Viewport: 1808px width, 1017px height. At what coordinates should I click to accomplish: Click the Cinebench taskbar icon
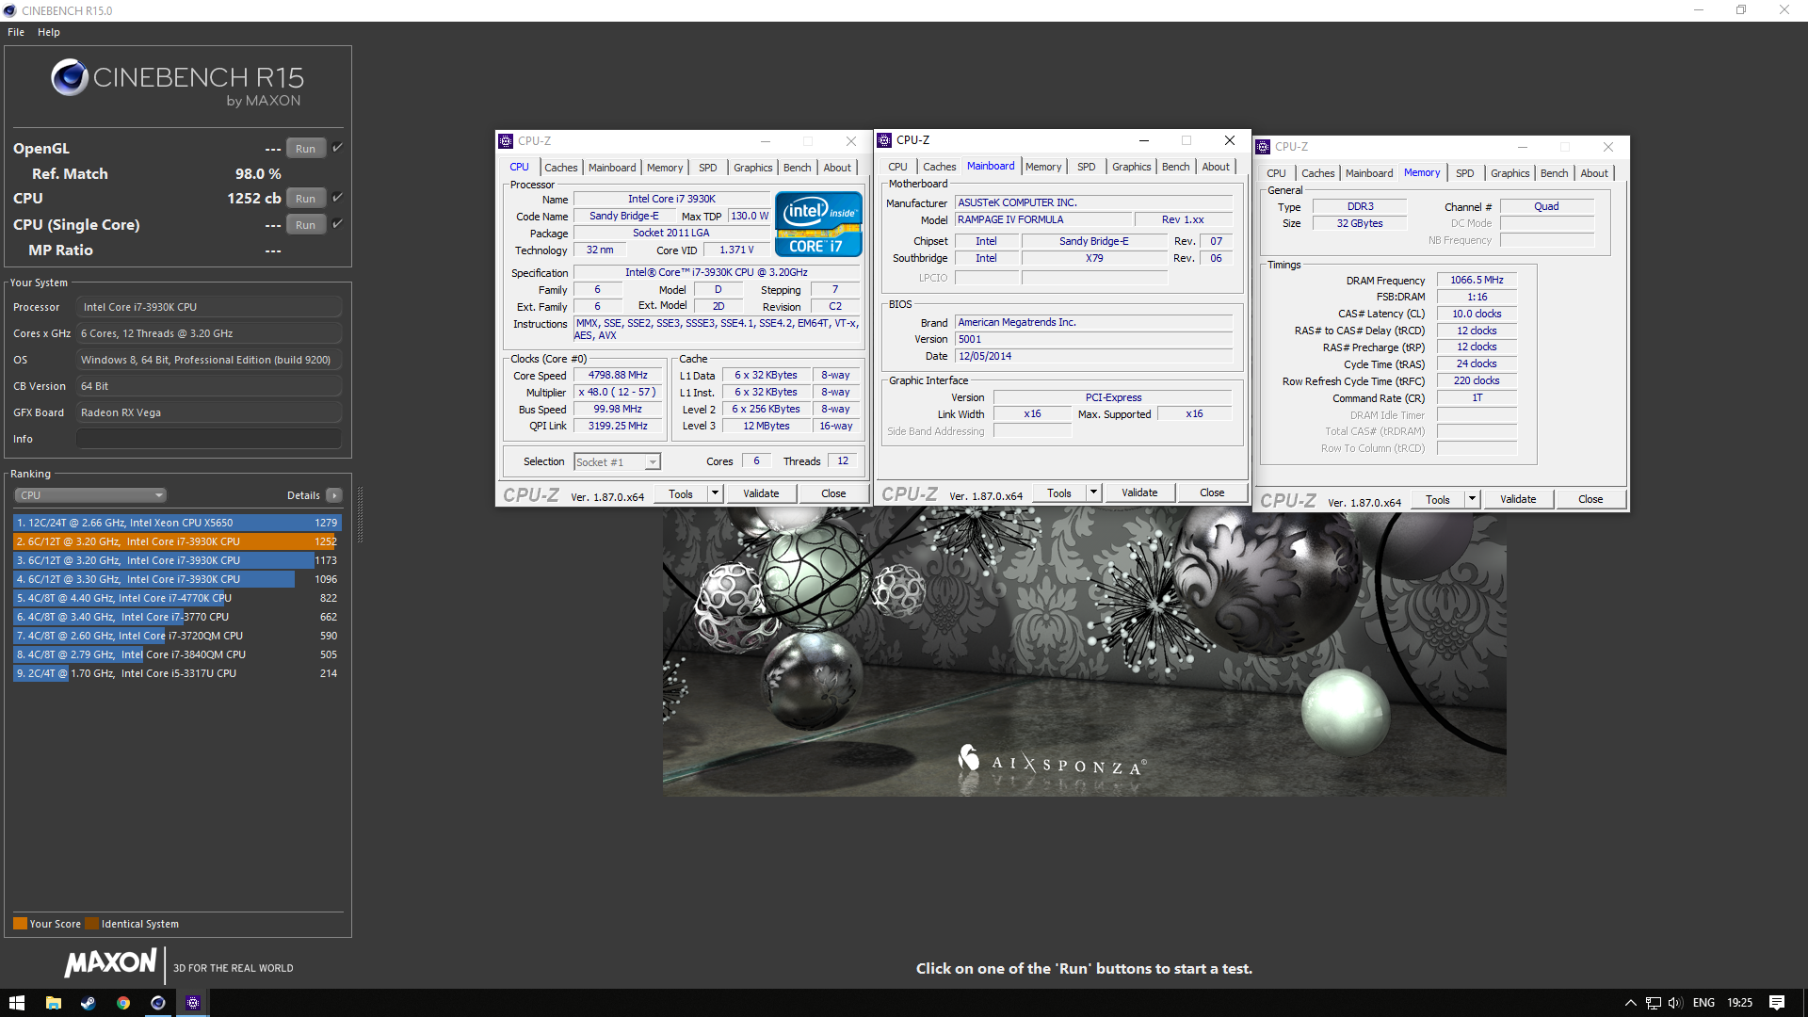click(x=158, y=1003)
